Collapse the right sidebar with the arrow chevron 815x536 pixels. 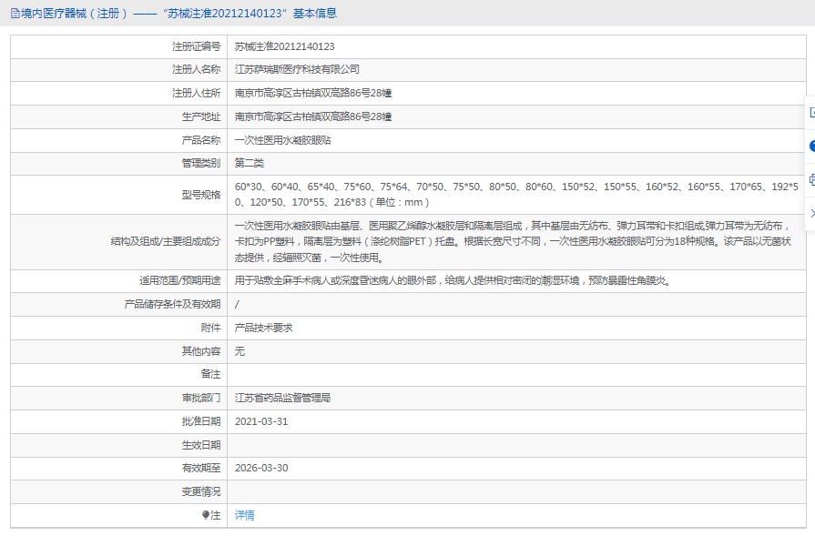[x=810, y=213]
